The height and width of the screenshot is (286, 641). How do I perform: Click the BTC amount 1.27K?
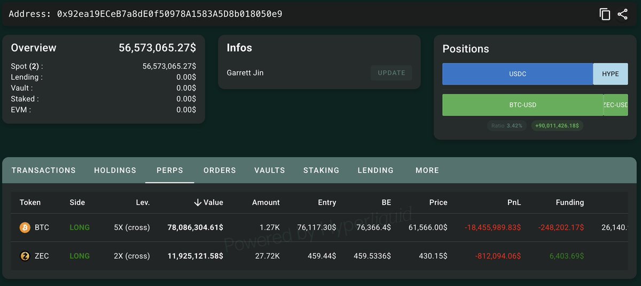(x=269, y=228)
